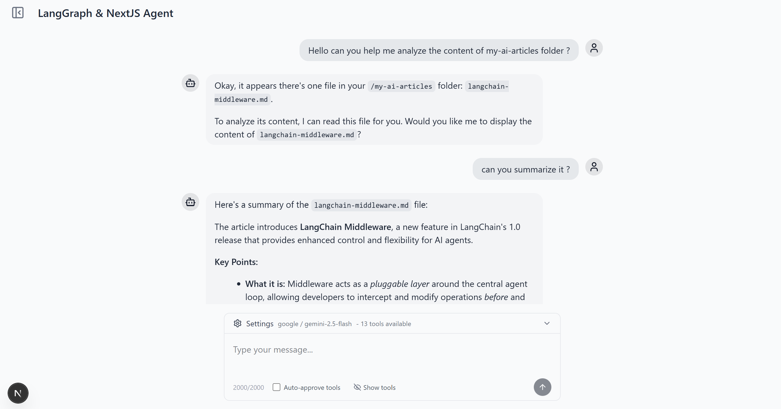This screenshot has height=409, width=781.
Task: Click the LangGraph & NextJS Agent title
Action: (x=106, y=13)
